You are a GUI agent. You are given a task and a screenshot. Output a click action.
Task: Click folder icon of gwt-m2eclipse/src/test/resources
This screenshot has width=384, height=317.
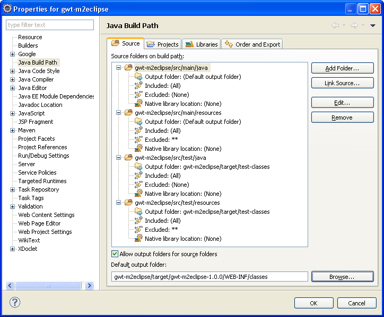tap(128, 202)
